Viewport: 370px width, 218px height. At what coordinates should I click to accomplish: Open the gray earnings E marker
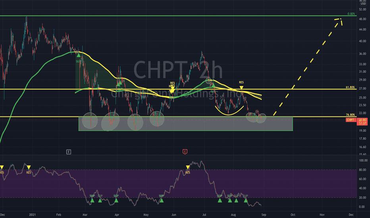(69, 152)
